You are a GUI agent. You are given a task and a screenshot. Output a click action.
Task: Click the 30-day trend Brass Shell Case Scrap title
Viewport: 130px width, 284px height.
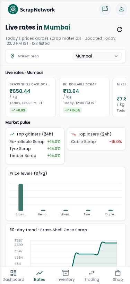pos(48,230)
